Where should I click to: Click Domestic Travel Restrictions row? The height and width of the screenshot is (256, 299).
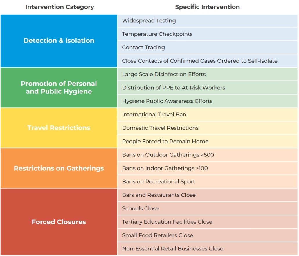(x=207, y=128)
